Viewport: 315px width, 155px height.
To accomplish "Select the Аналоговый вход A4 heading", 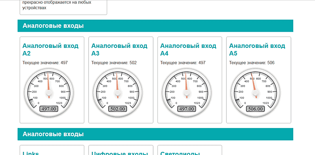I will pyautogui.click(x=188, y=49).
